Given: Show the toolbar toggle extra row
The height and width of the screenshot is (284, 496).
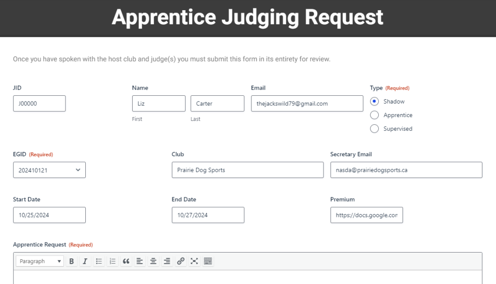Looking at the screenshot, I should click(x=208, y=261).
